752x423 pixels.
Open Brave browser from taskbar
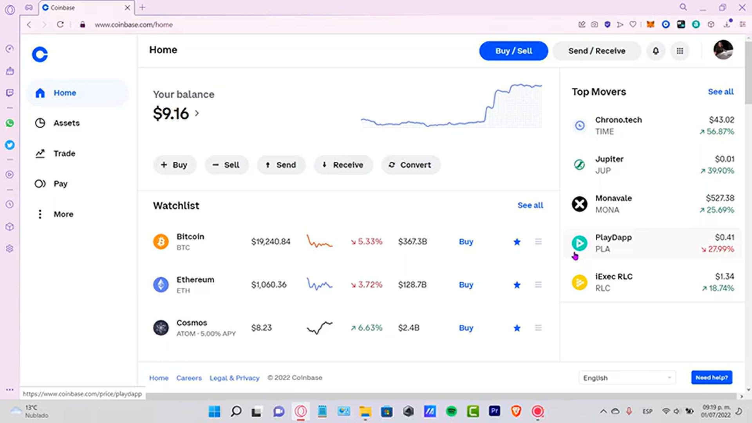(516, 411)
